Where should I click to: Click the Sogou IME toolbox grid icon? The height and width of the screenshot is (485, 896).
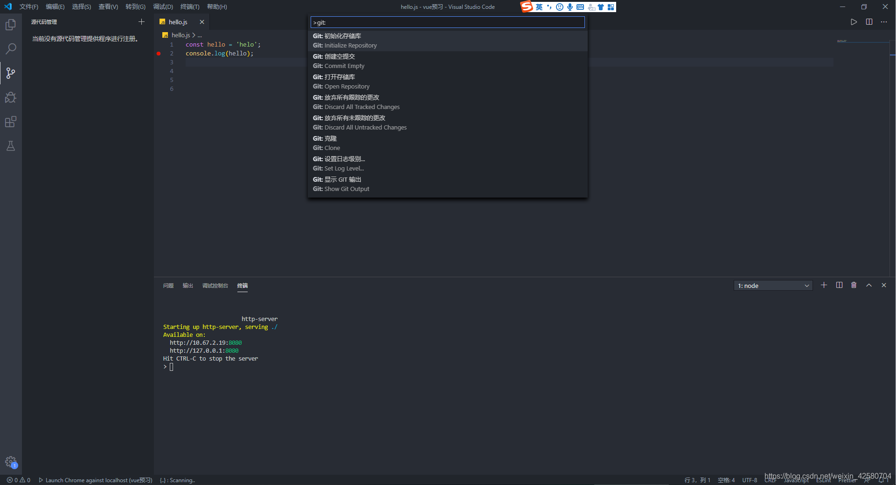(611, 7)
